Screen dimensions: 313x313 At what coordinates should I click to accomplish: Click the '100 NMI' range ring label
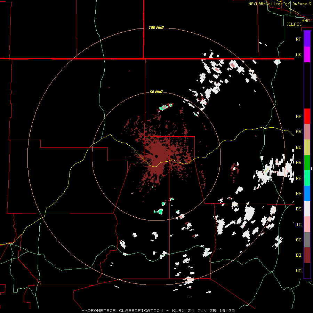point(156,27)
